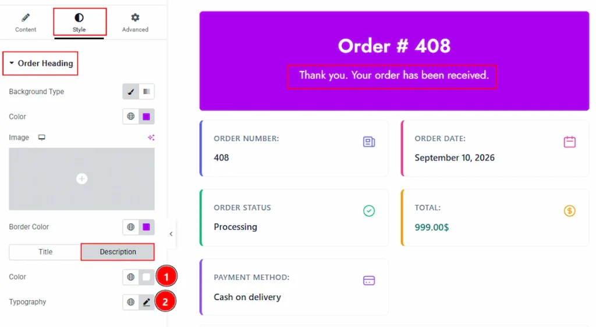Open the Typography pencil edit icon
596x327 pixels.
pos(146,302)
